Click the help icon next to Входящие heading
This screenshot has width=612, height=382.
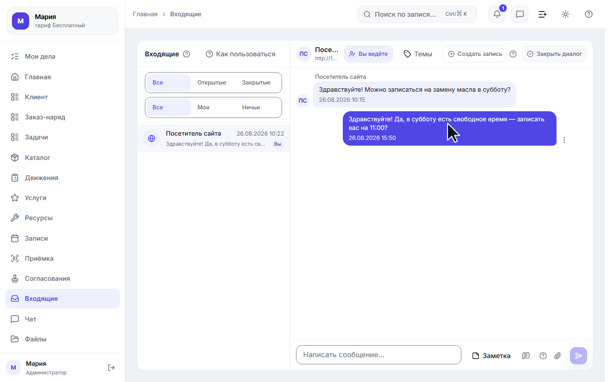pyautogui.click(x=186, y=54)
